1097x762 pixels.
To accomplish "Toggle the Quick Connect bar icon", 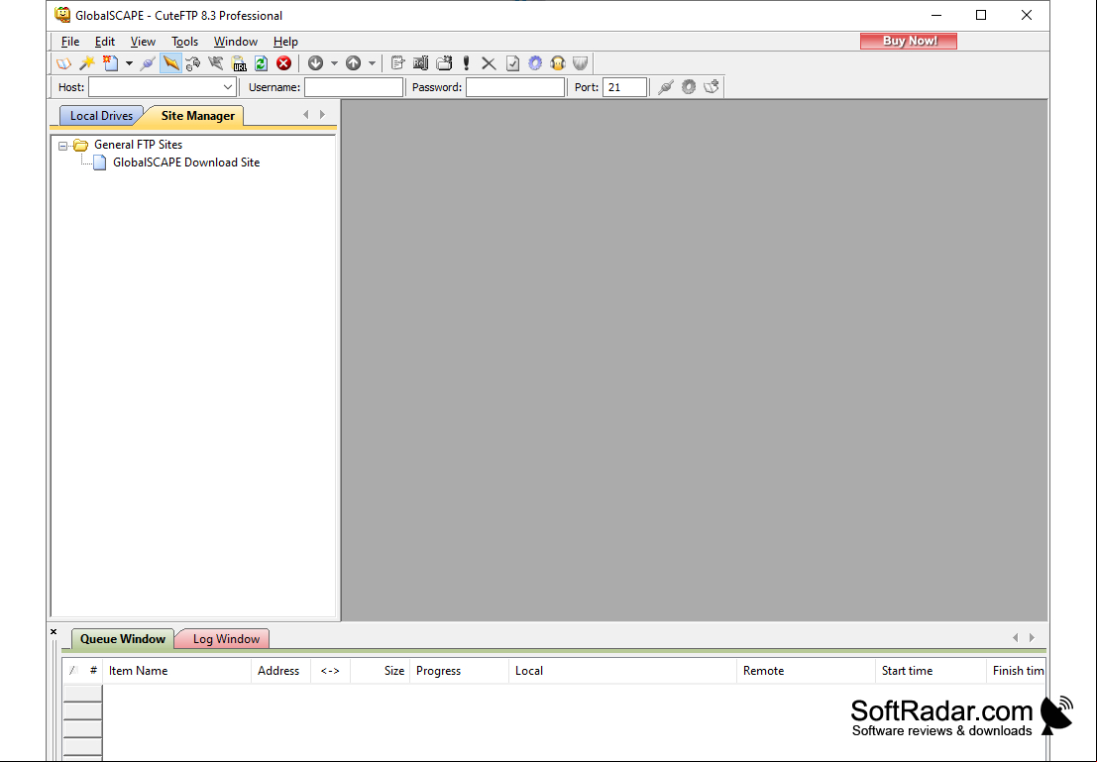I will pyautogui.click(x=170, y=63).
